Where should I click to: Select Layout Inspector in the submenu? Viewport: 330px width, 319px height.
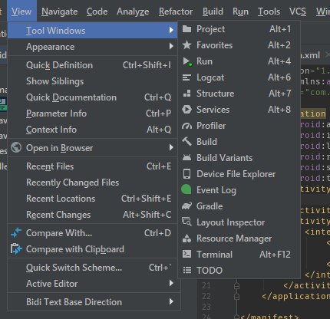(x=239, y=222)
